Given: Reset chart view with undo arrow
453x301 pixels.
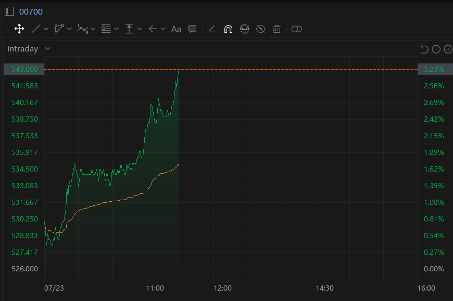Looking at the screenshot, I should click(x=424, y=49).
